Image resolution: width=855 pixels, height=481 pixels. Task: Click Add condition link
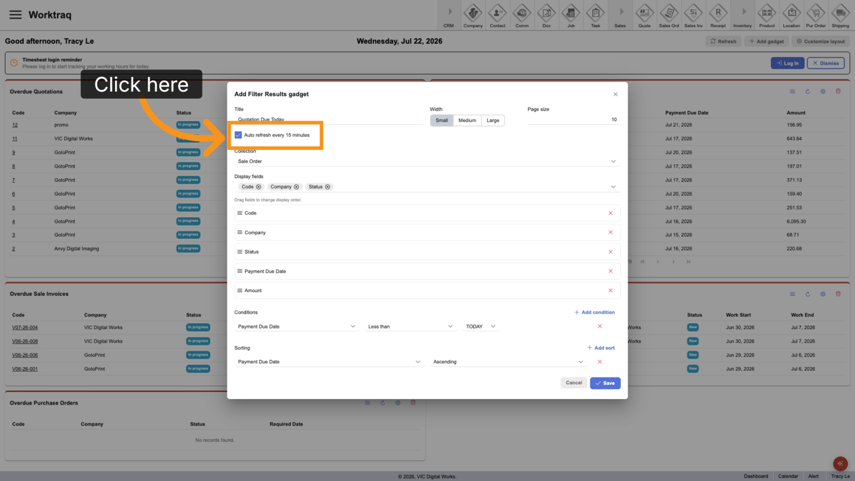[x=594, y=312]
